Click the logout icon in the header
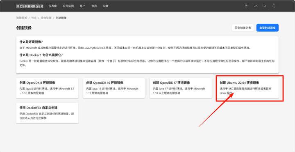The image size is (295, 152). tap(274, 6)
